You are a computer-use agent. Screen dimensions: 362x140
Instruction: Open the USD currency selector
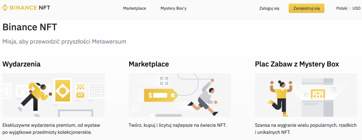pyautogui.click(x=356, y=8)
